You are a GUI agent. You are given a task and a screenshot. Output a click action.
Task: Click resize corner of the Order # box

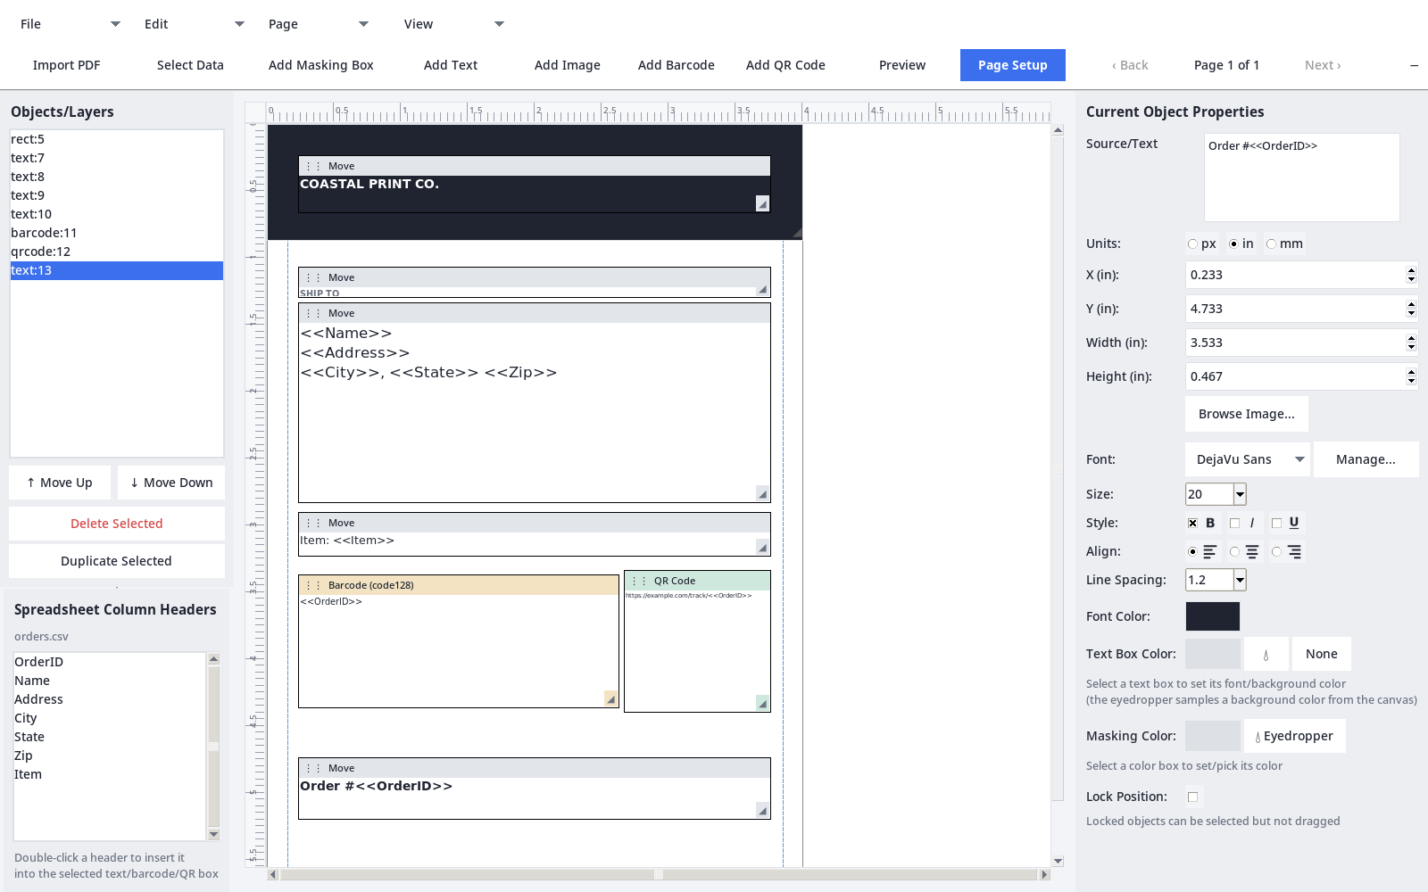(x=762, y=810)
